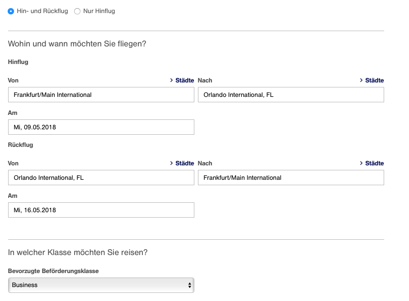Click the Hinflug Von field with Frankfurt/Main International
Image resolution: width=409 pixels, height=301 pixels.
coord(101,95)
